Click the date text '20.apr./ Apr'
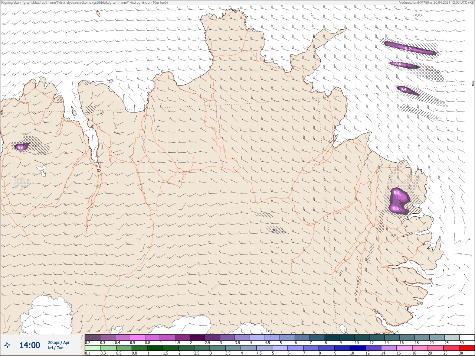Screen dimensions: 475x356 tap(59, 343)
